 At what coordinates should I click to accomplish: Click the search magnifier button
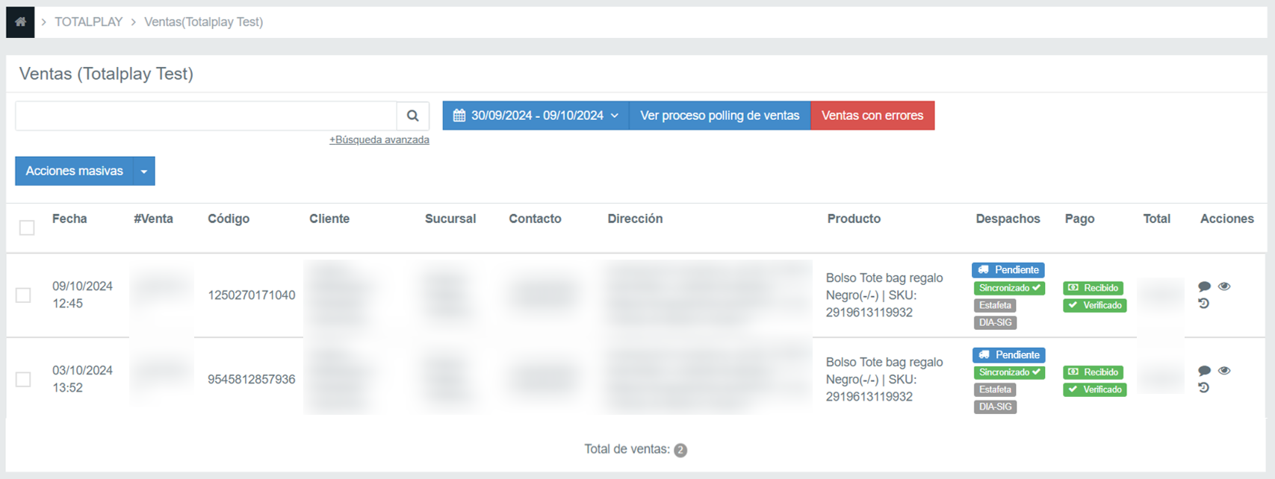412,116
